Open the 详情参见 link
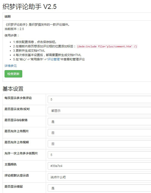The width and height of the screenshot is (151, 193). pos(11,66)
